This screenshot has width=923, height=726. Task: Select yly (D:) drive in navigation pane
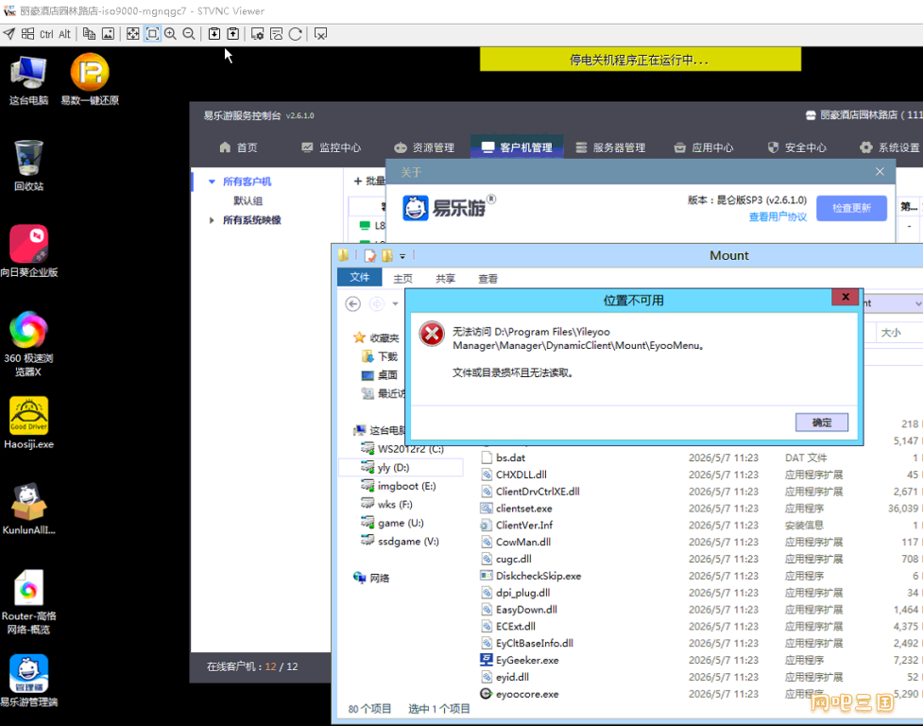tap(402, 468)
